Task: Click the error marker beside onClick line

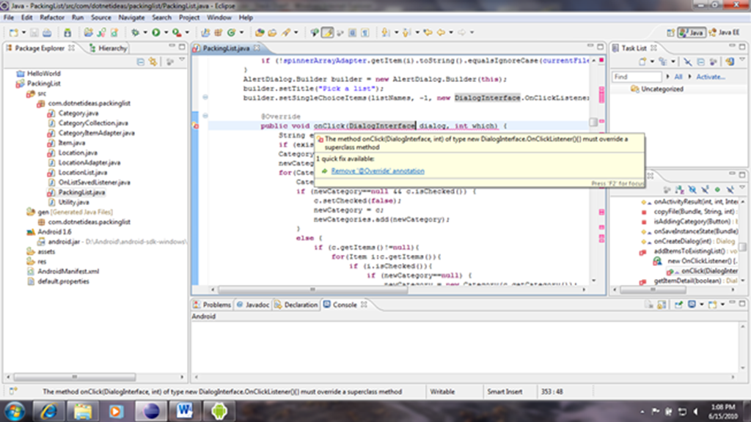Action: [195, 126]
